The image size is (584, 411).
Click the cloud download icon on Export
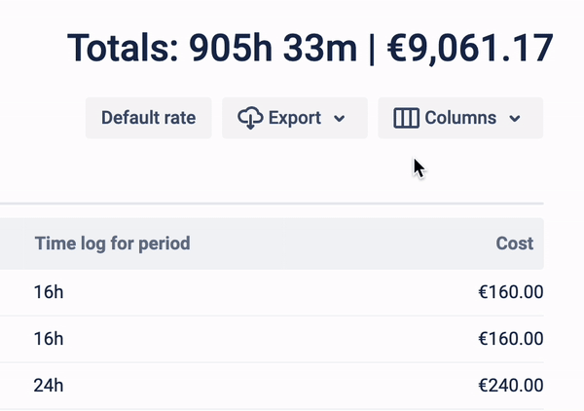tap(249, 118)
